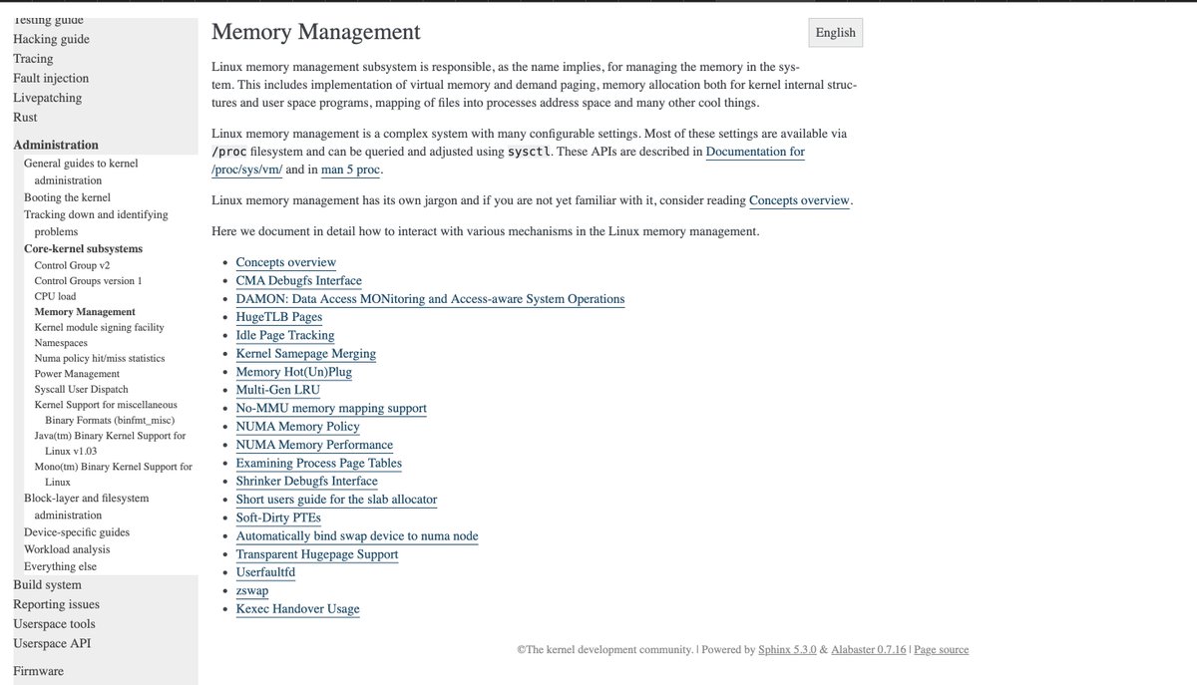Image resolution: width=1197 pixels, height=685 pixels.
Task: Open HugeTLB Pages link
Action: tap(279, 317)
